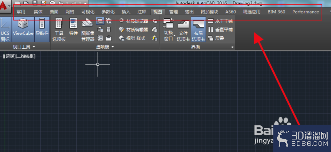The image size is (331, 152).
Task: Click the 层叠 cascade windows button
Action: point(216,38)
